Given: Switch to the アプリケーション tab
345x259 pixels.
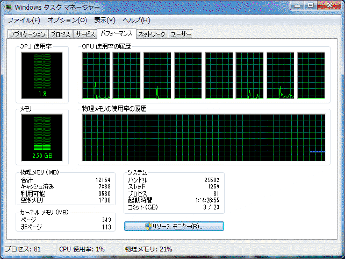Looking at the screenshot, I should (x=28, y=34).
